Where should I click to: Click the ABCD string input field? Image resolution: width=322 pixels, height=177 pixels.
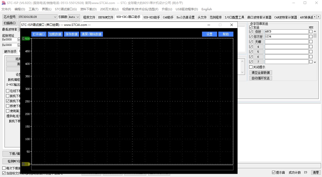point(287,32)
